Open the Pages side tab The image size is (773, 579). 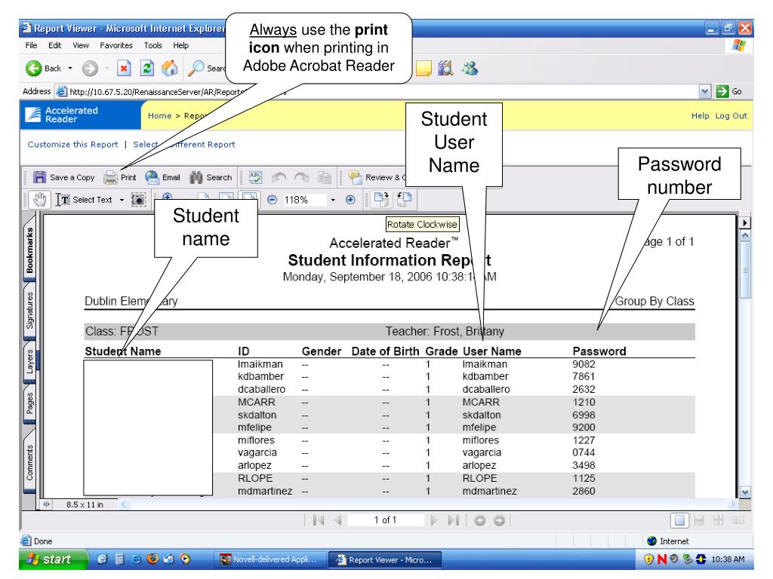[x=29, y=403]
